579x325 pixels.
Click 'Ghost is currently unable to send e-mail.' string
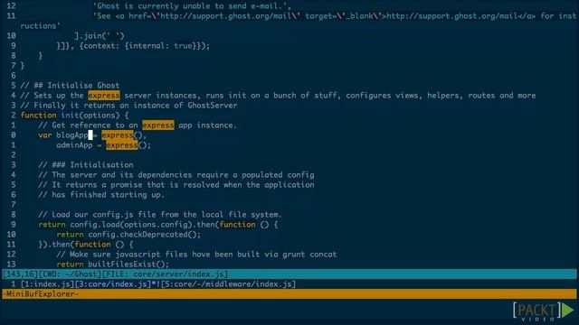tap(192, 6)
